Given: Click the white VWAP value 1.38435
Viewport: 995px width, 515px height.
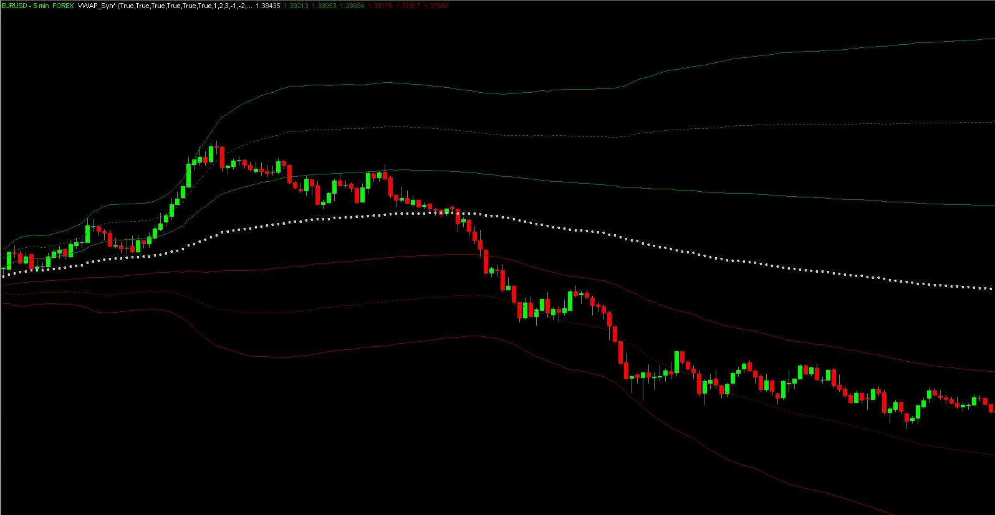Looking at the screenshot, I should click(267, 6).
